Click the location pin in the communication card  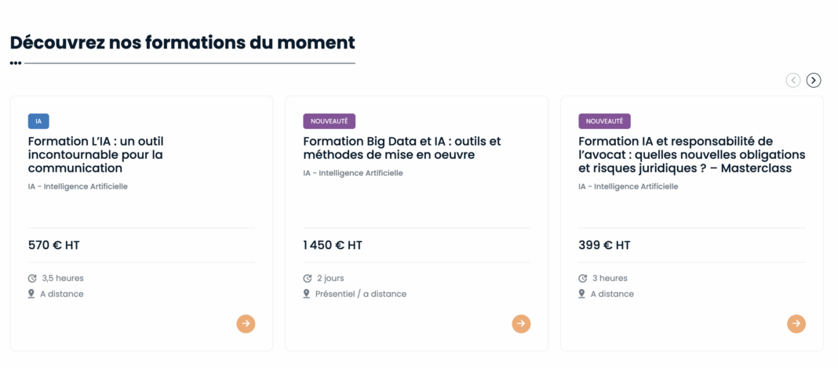[32, 294]
